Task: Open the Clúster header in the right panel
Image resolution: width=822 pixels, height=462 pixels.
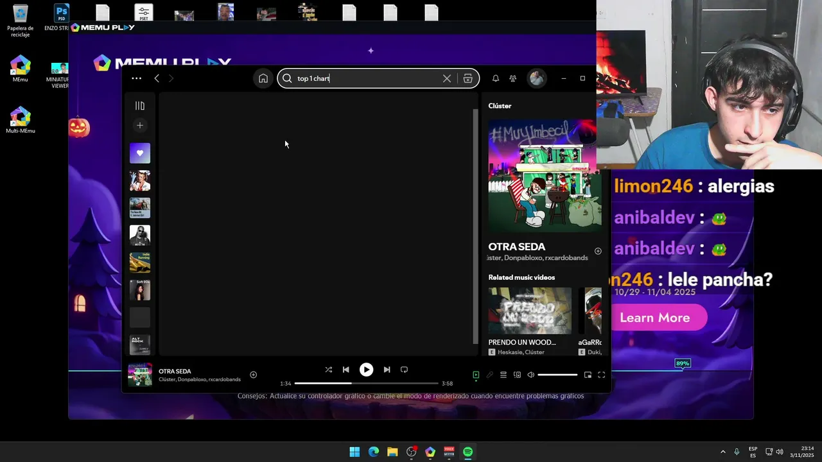Action: (x=500, y=106)
